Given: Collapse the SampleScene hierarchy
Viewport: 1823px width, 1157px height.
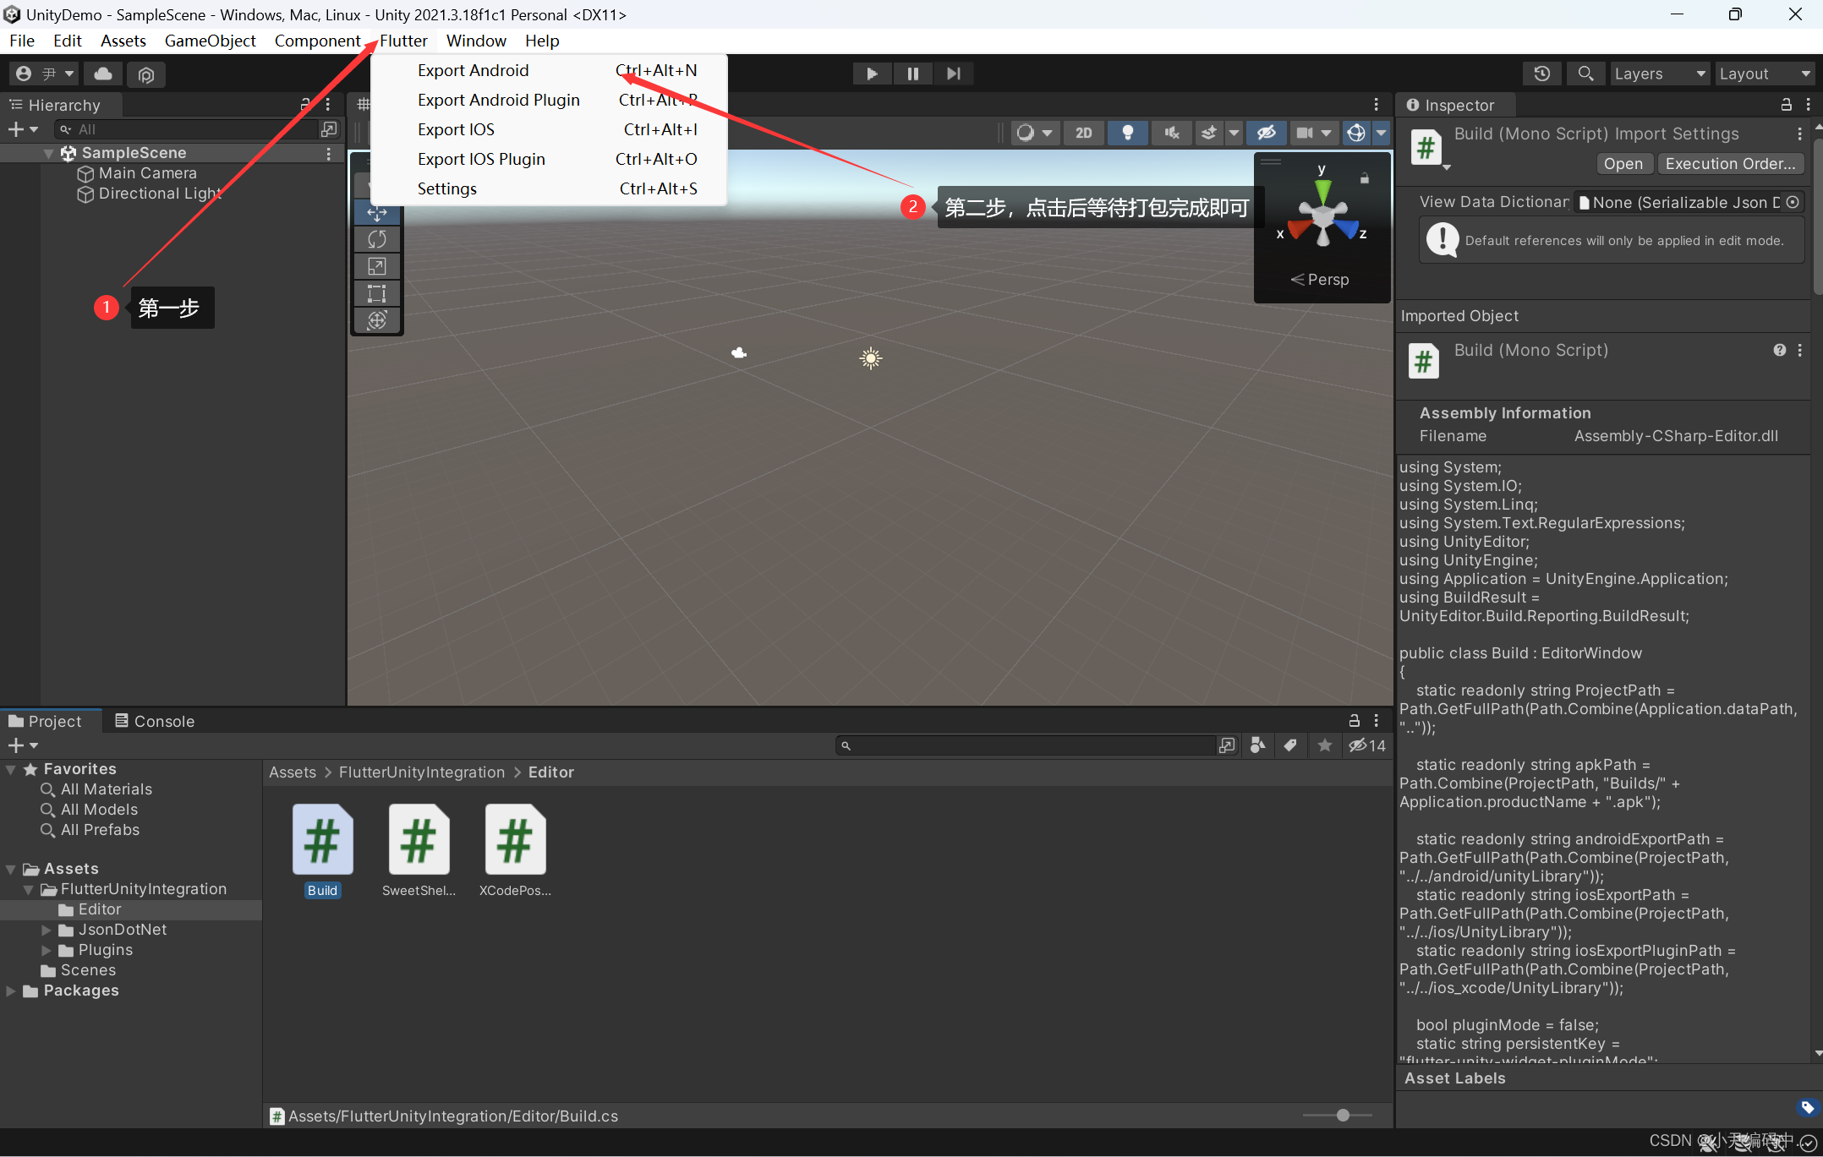Looking at the screenshot, I should click(49, 153).
